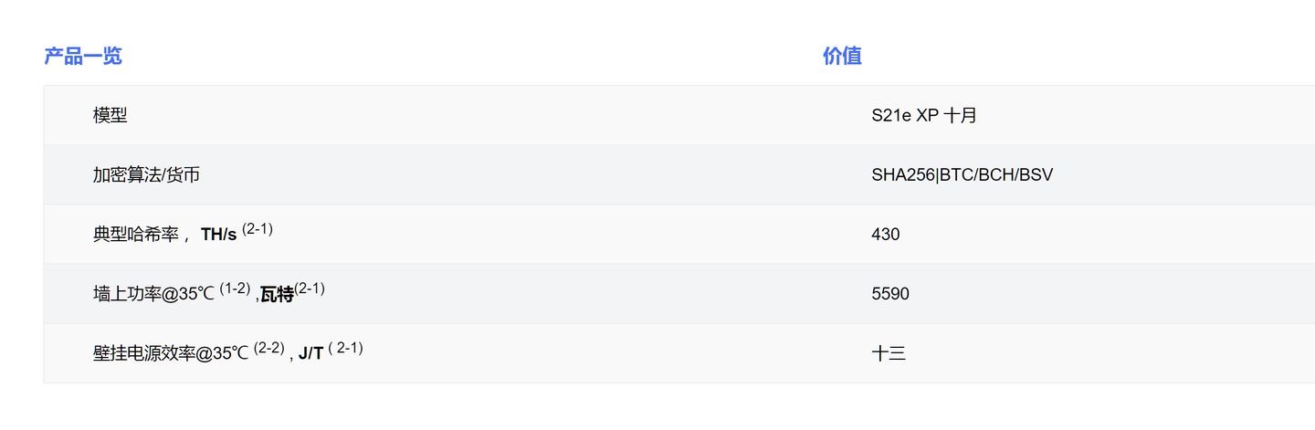Click the bold TH/s unit text
The height and width of the screenshot is (430, 1315).
[x=218, y=235]
